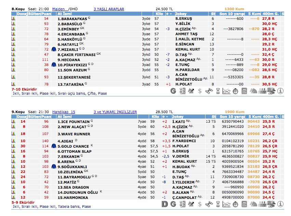Click the hourglass icon under race 8
This screenshot has width=291, height=216.
point(217,91)
